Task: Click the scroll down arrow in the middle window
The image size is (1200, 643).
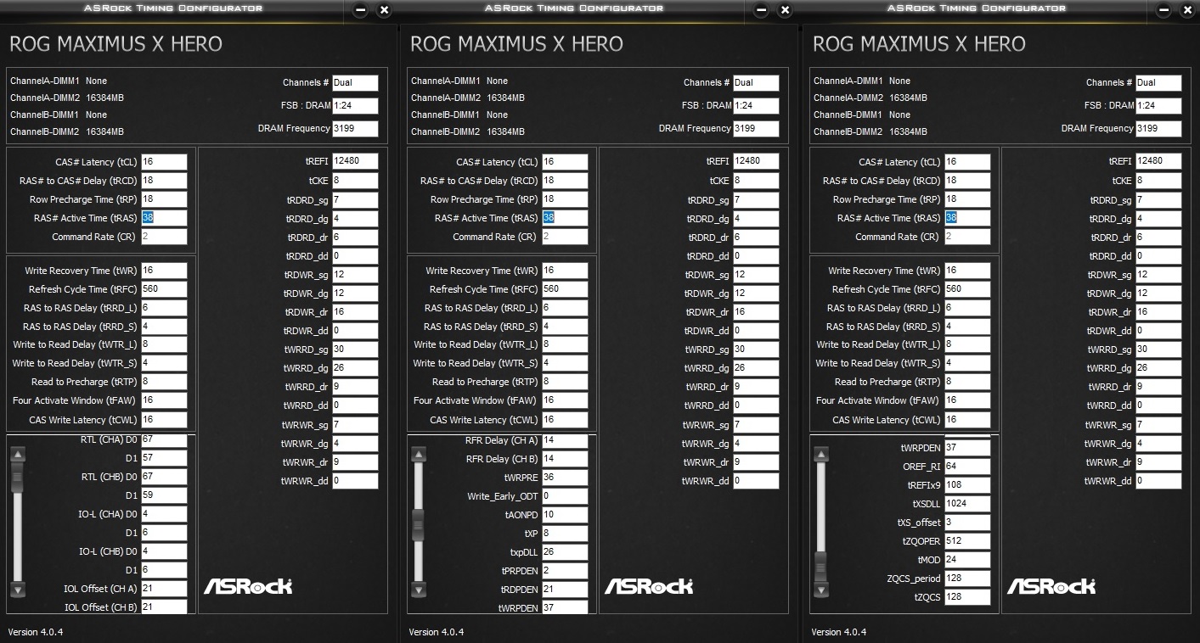Action: pos(418,589)
